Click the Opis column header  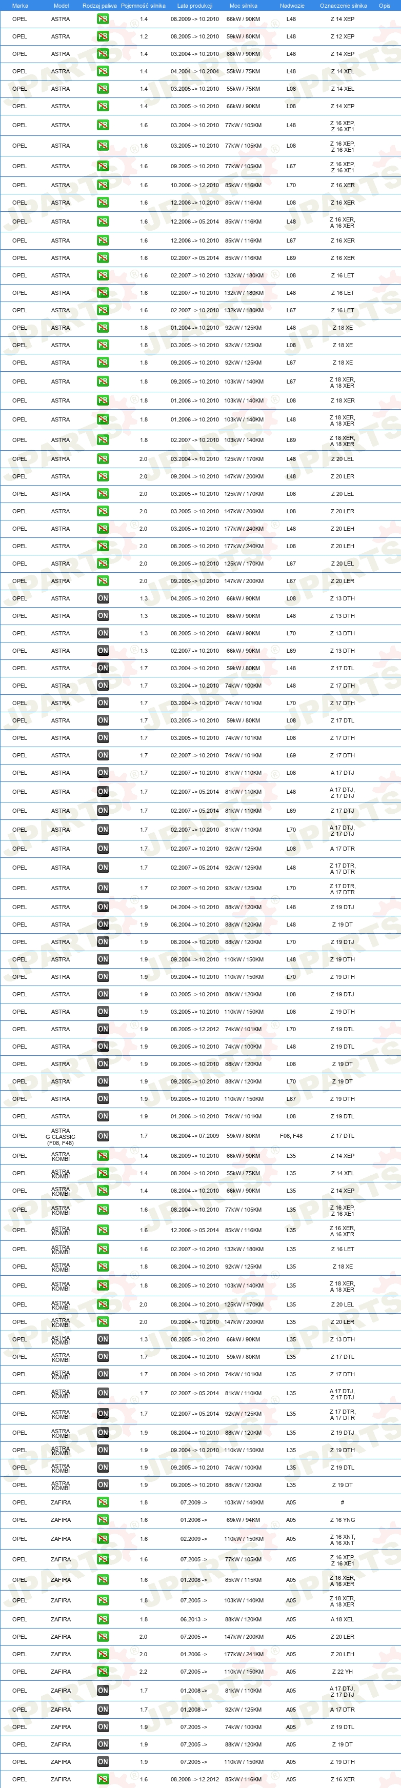(385, 6)
